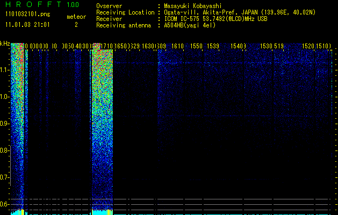Click the 1.0 kHz axis tick label
The height and width of the screenshot is (215, 338).
(4, 97)
